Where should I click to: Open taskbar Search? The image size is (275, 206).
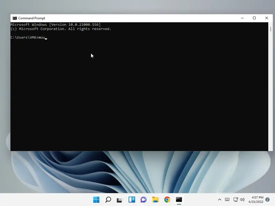(108, 200)
